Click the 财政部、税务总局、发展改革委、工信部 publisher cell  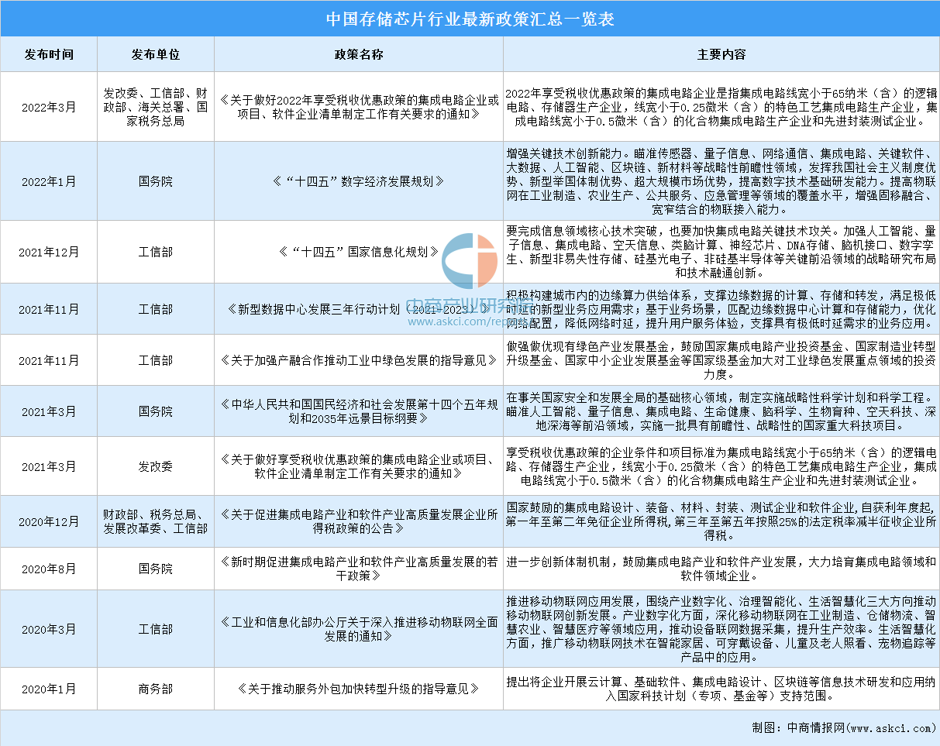(x=155, y=521)
